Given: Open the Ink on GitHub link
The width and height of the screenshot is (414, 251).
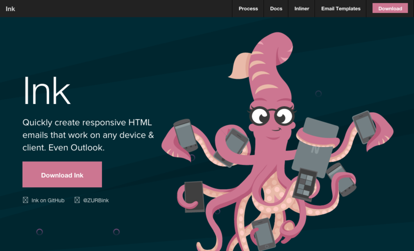Looking at the screenshot, I should point(48,200).
